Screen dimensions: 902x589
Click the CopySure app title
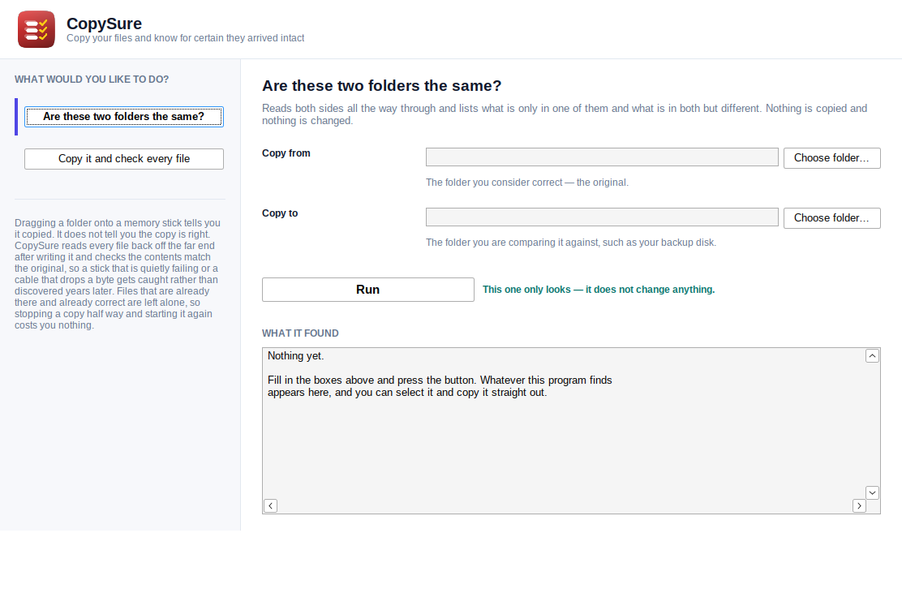[x=104, y=24]
